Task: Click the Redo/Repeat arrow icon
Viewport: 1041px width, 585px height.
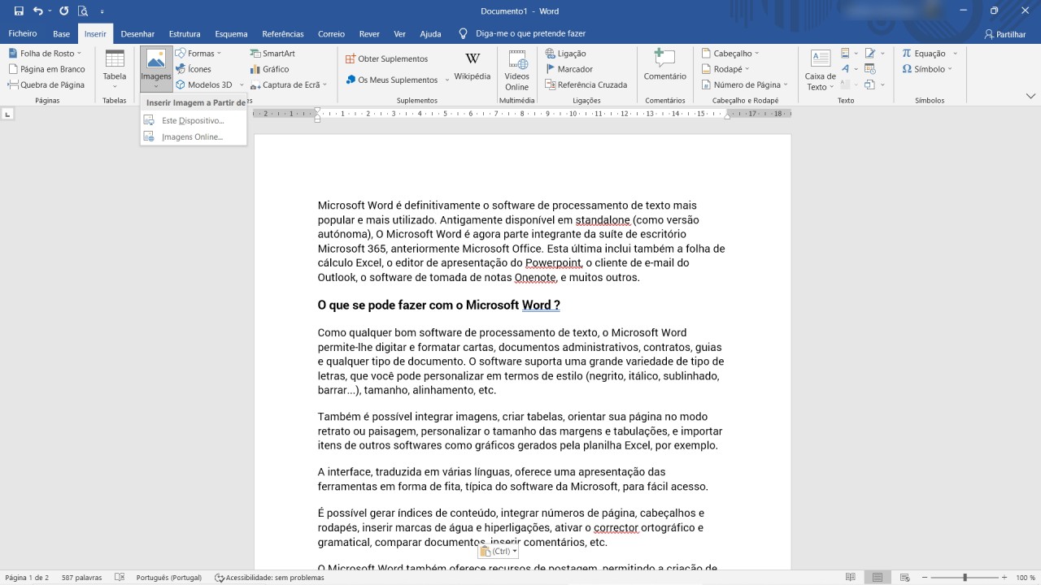Action: click(x=64, y=11)
